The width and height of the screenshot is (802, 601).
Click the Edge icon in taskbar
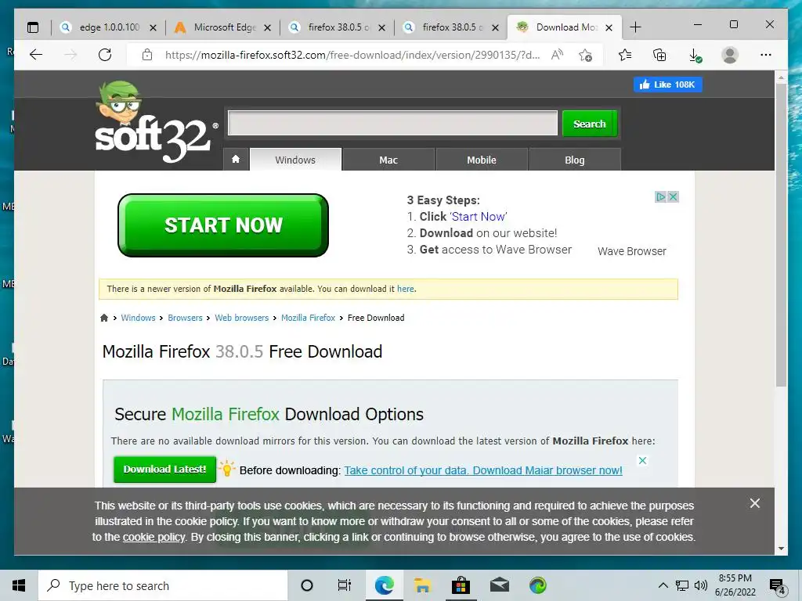click(384, 585)
